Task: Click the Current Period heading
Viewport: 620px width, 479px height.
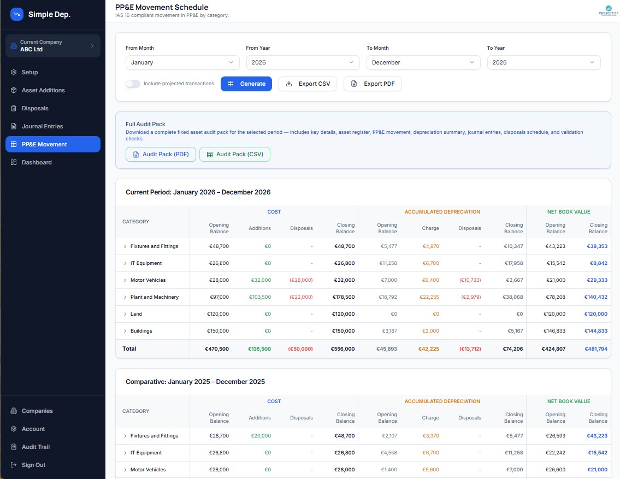Action: point(198,192)
